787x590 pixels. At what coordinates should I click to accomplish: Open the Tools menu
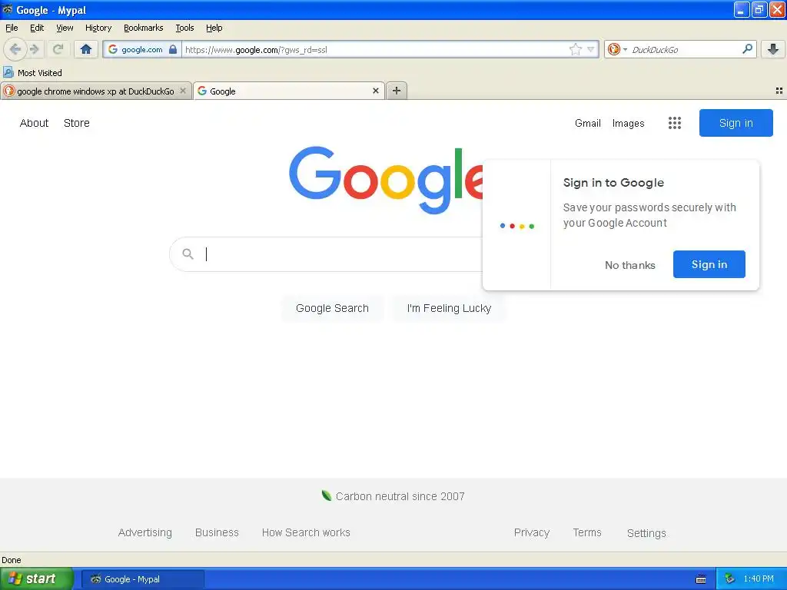click(x=184, y=28)
